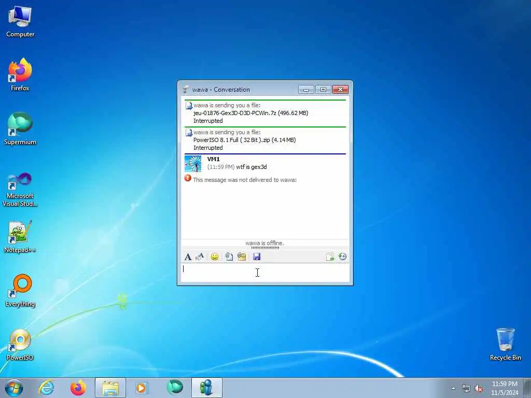Select 'PowerISO 8.1 Full ( 32 Bit ).zip' text
531x398 pixels.
click(232, 140)
